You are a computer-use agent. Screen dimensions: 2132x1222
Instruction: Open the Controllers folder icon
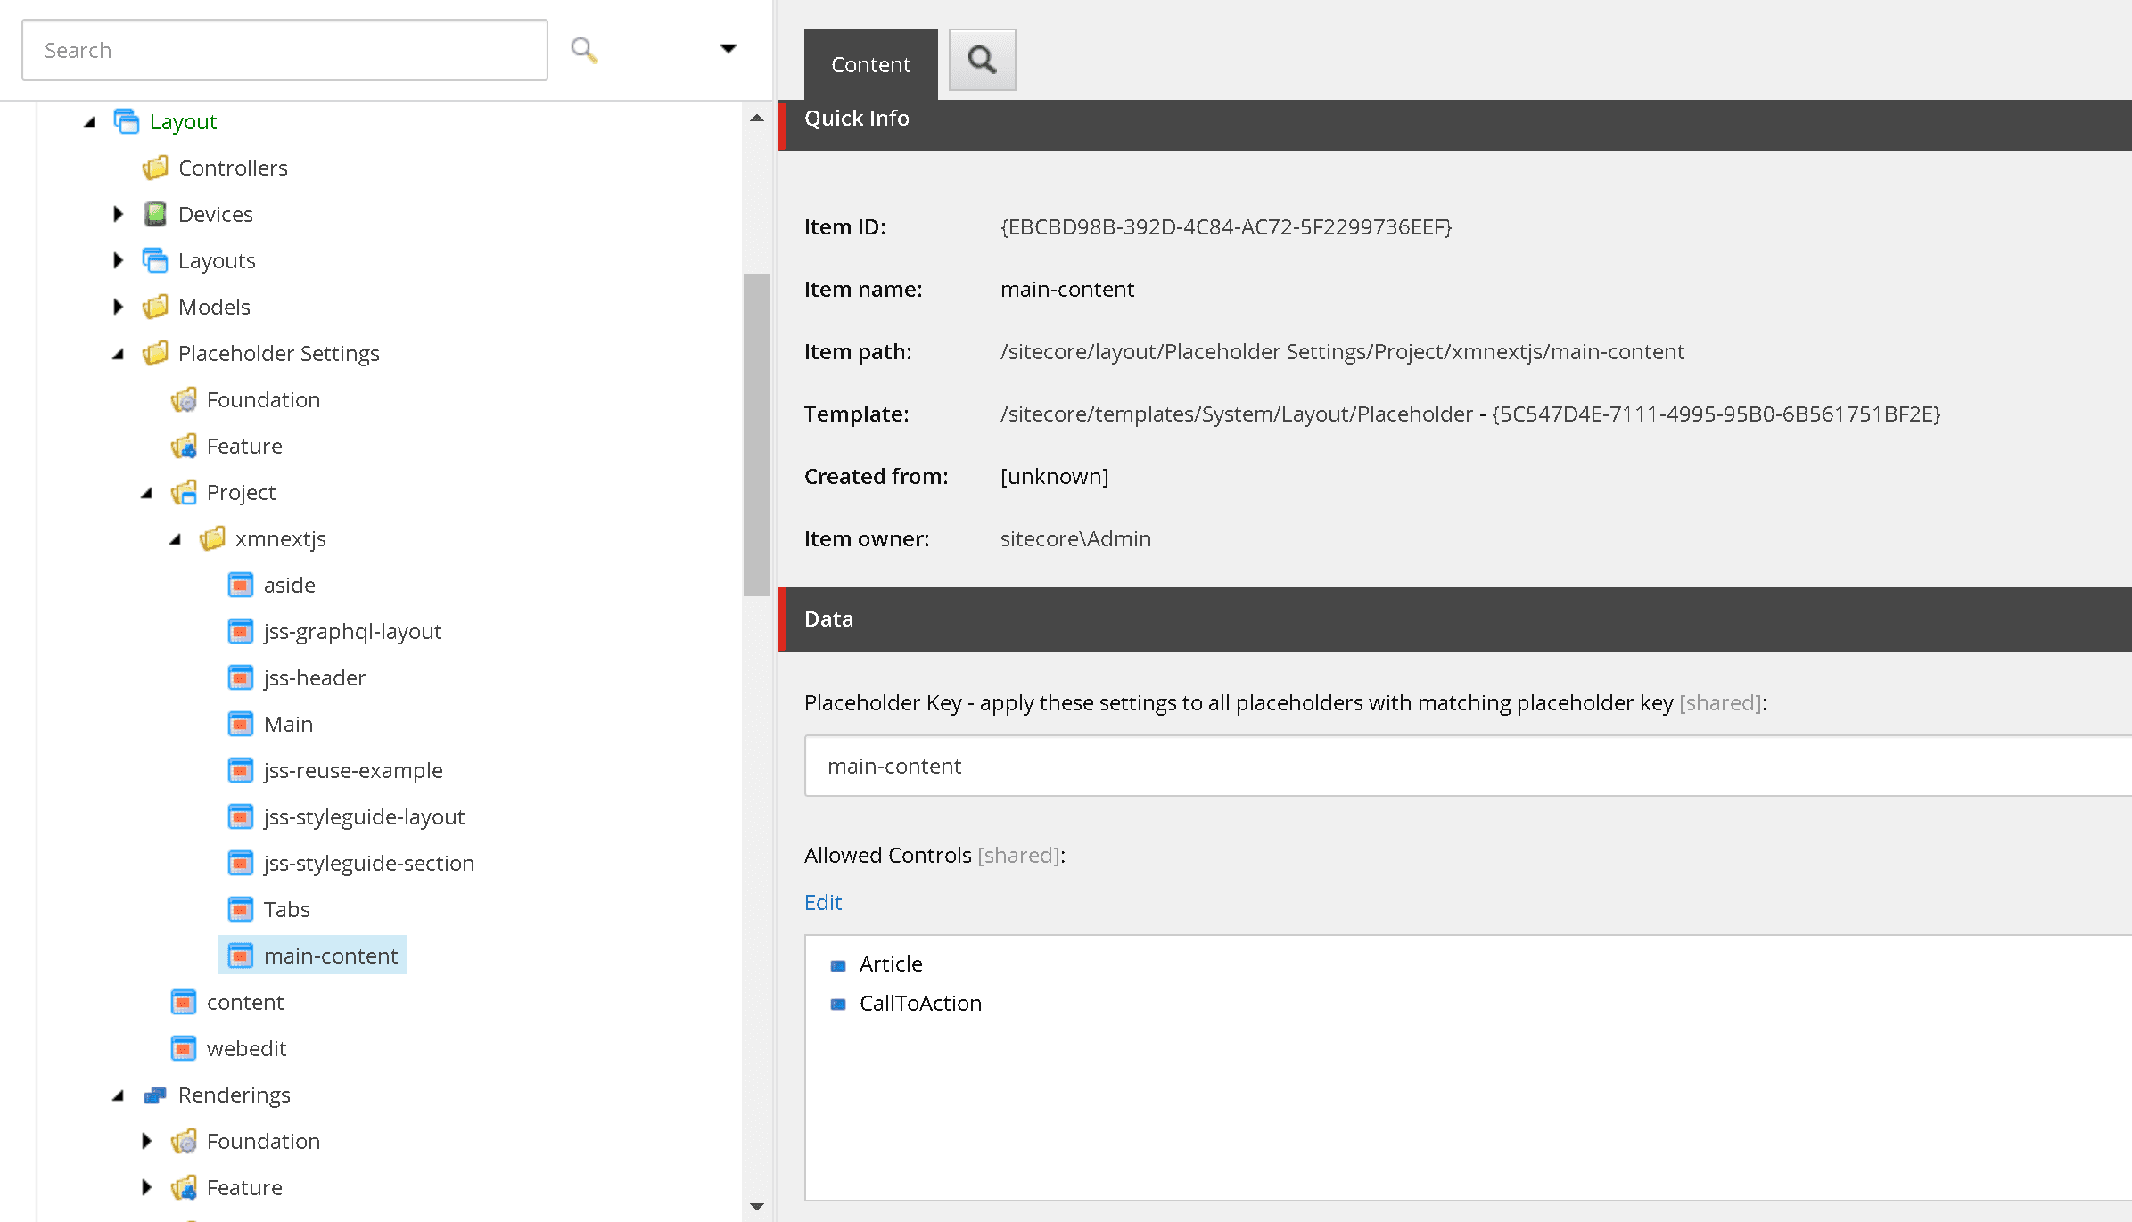coord(156,168)
